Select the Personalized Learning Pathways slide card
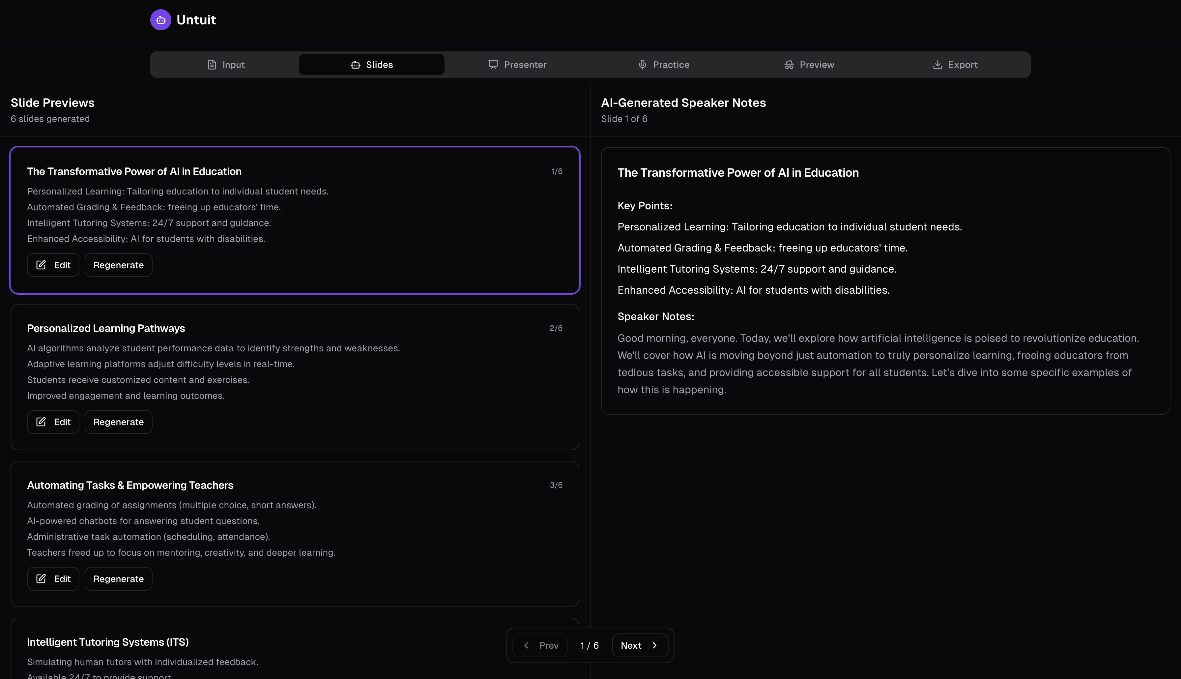This screenshot has height=679, width=1181. tap(326, 364)
